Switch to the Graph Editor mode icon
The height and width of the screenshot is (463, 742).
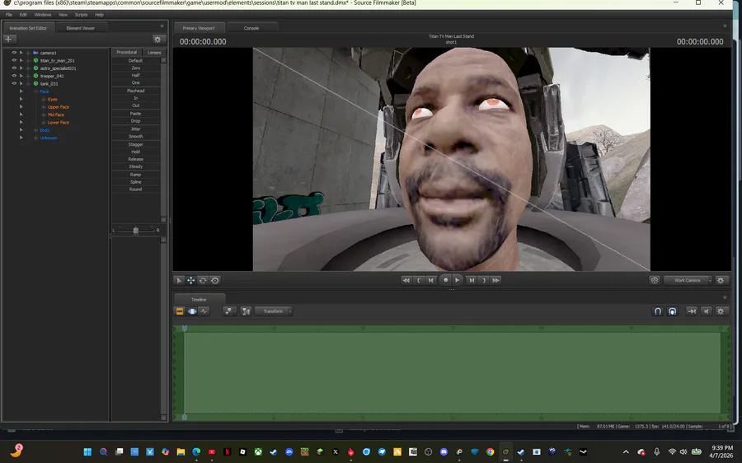click(x=204, y=311)
